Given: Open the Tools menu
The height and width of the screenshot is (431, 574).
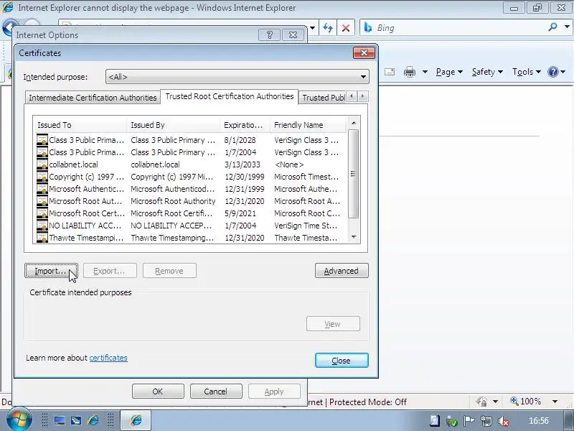Looking at the screenshot, I should (527, 72).
